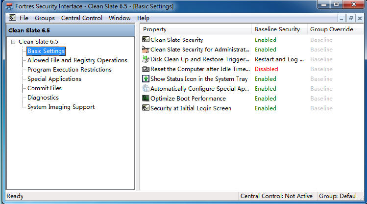Select Program Execution Restrictions in the tree
This screenshot has width=367, height=204.
pos(69,70)
